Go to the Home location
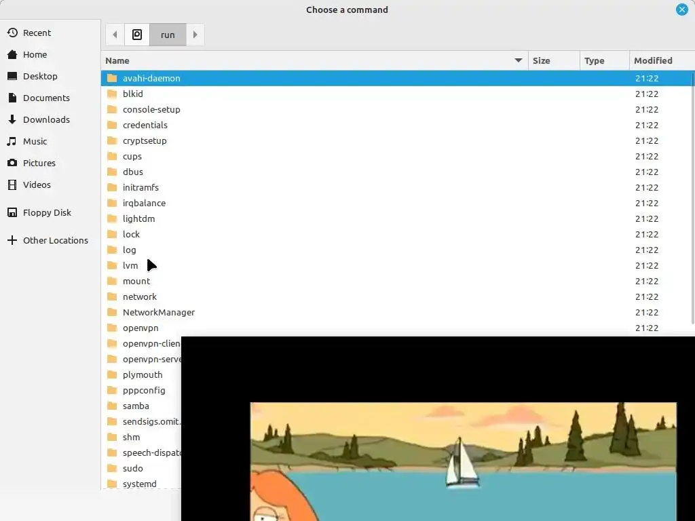Viewport: 695px width, 521px height. click(50, 54)
